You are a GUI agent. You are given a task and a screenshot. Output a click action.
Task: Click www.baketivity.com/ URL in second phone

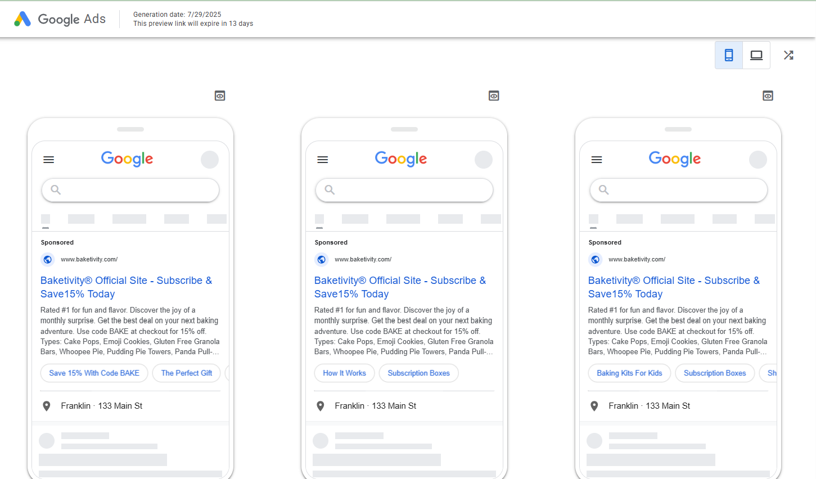(363, 260)
